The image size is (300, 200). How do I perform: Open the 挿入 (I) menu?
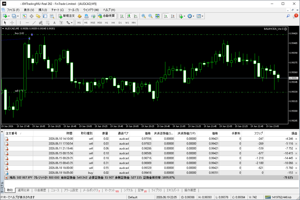click(43, 10)
